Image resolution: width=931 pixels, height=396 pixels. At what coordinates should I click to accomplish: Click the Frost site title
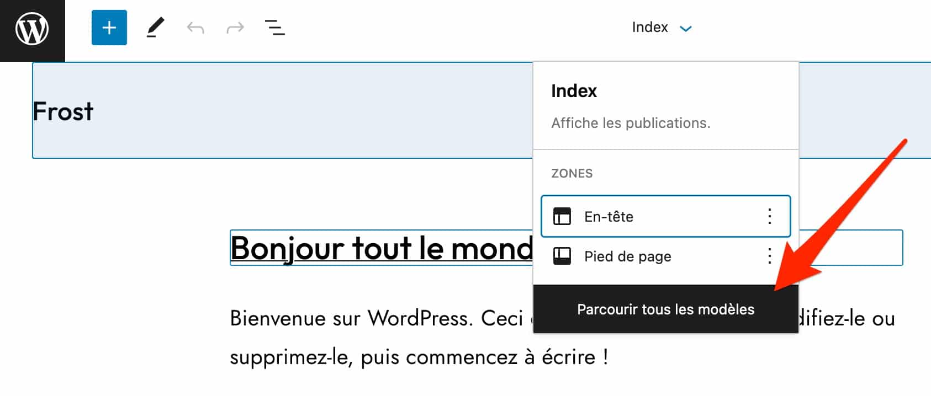[63, 111]
